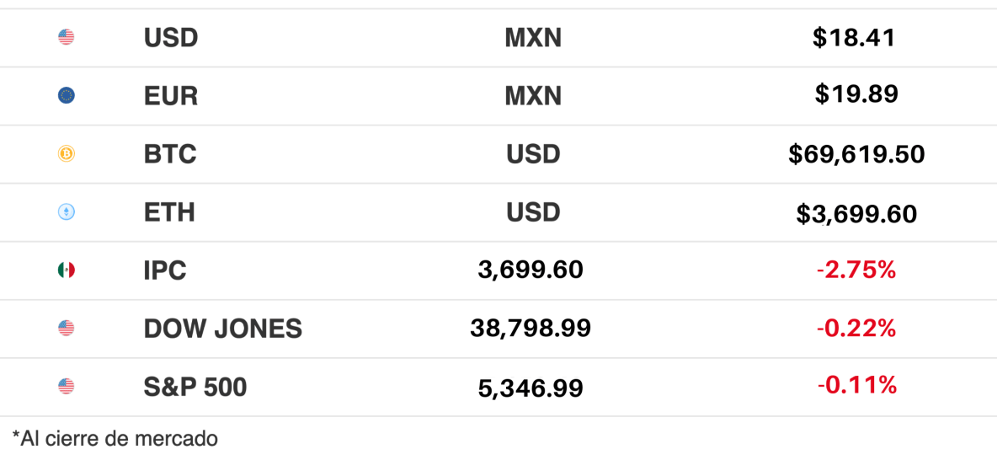
Task: Open the DOW JONES index name
Action: (x=223, y=329)
